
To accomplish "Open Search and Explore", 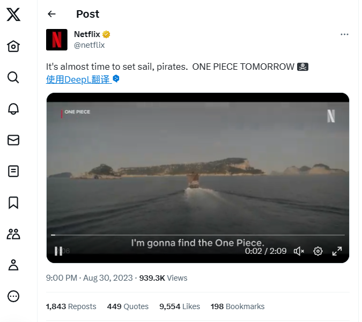I will tap(13, 77).
